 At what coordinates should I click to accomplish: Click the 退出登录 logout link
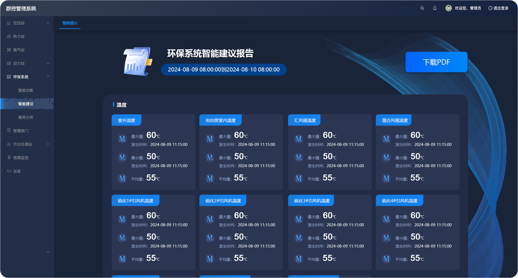[x=498, y=8]
